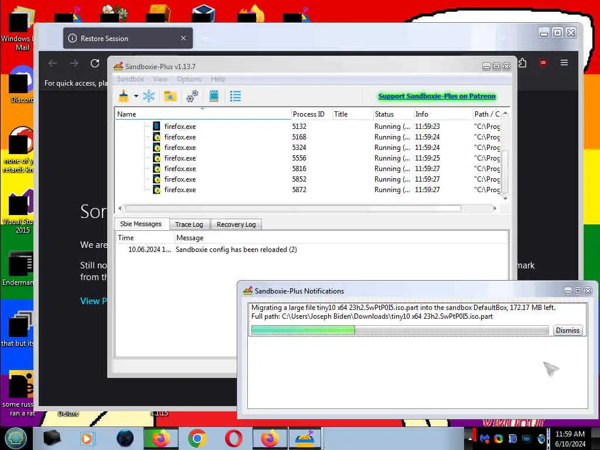Follow the Support Sandboxie-Plus on Patreon link
This screenshot has width=600, height=450.
(437, 96)
